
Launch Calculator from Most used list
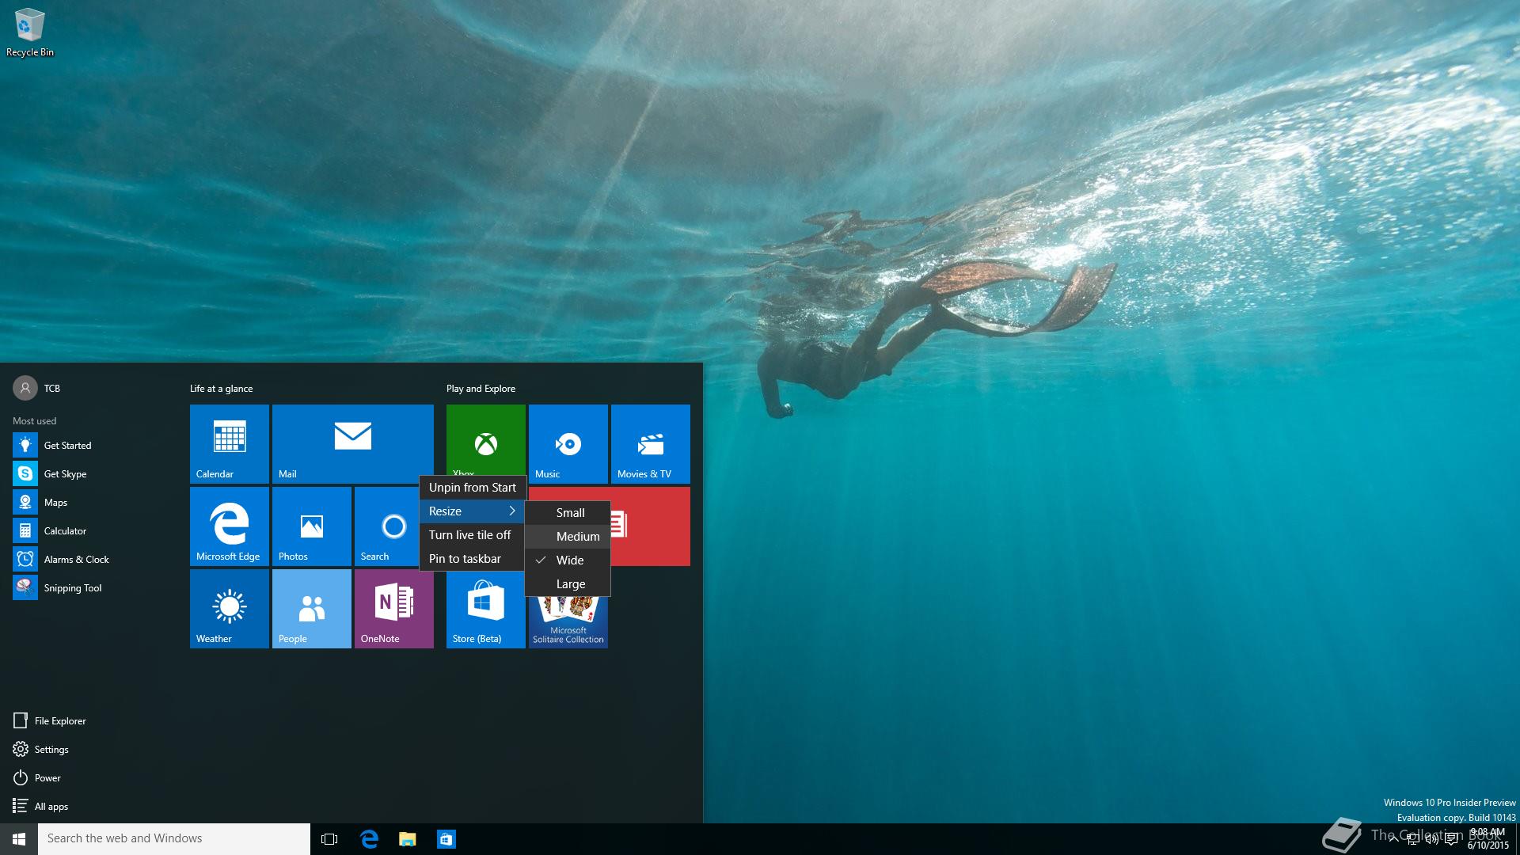89,531
